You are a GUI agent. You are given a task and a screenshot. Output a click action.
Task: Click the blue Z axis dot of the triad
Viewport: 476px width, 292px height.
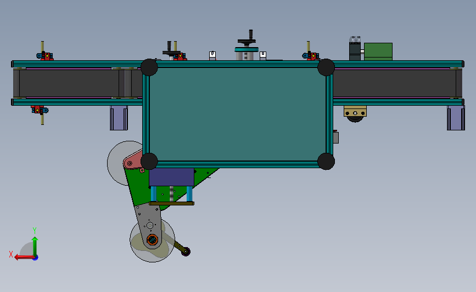click(x=36, y=258)
